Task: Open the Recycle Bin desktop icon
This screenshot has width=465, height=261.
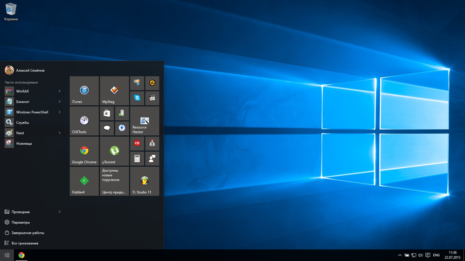Action: point(11,12)
